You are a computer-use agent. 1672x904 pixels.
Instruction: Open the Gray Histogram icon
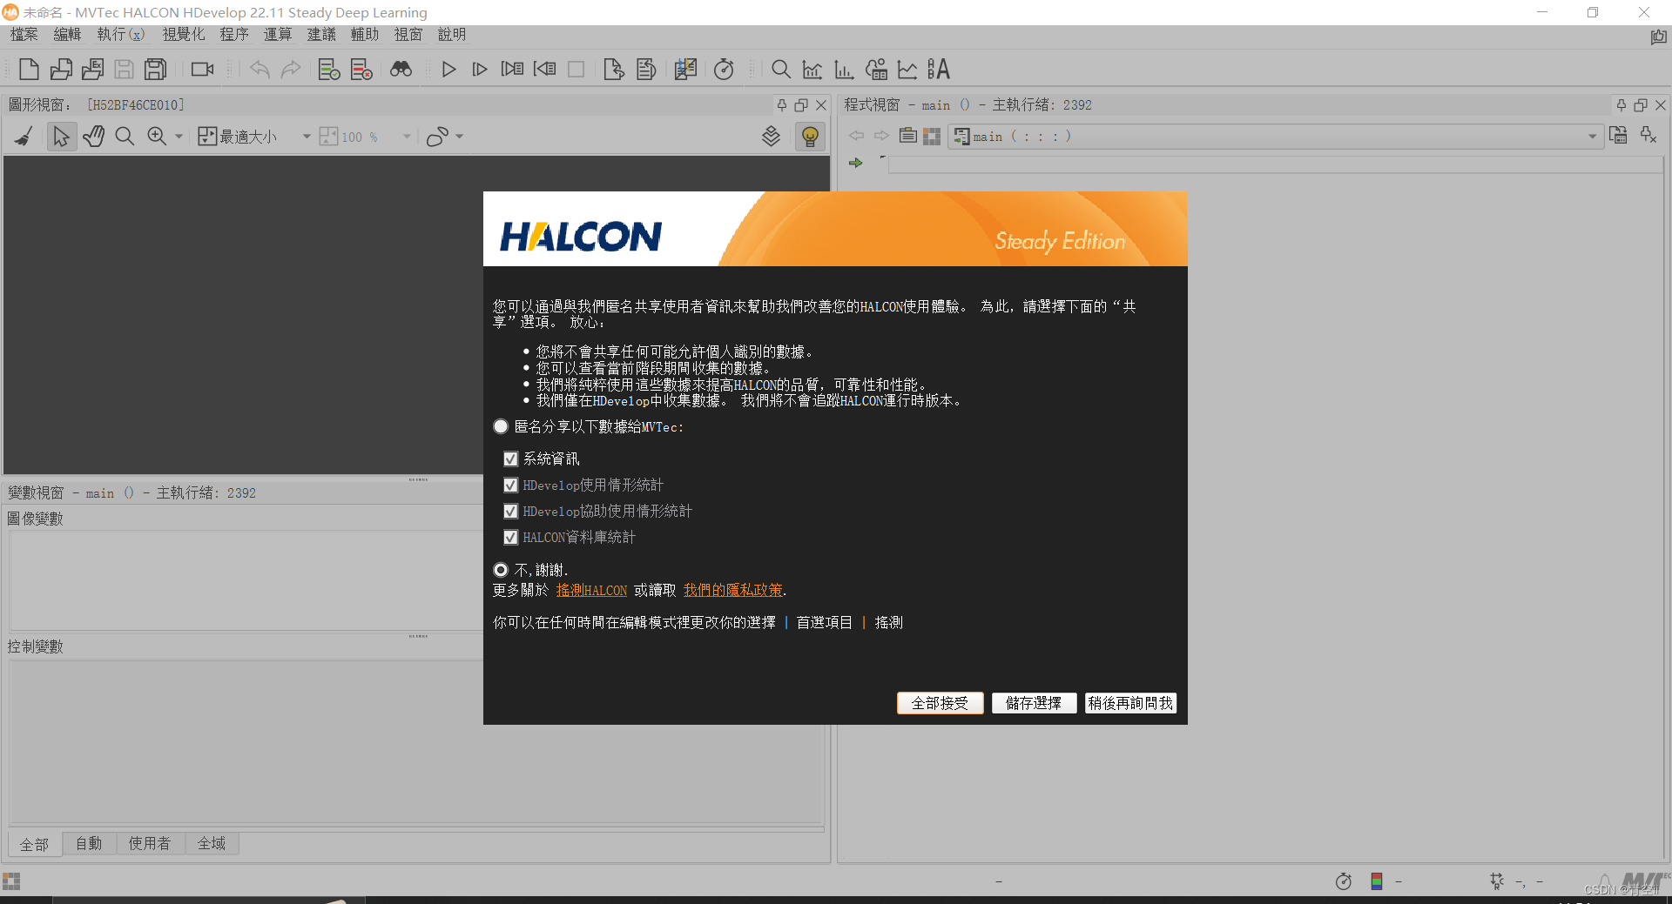click(x=812, y=70)
